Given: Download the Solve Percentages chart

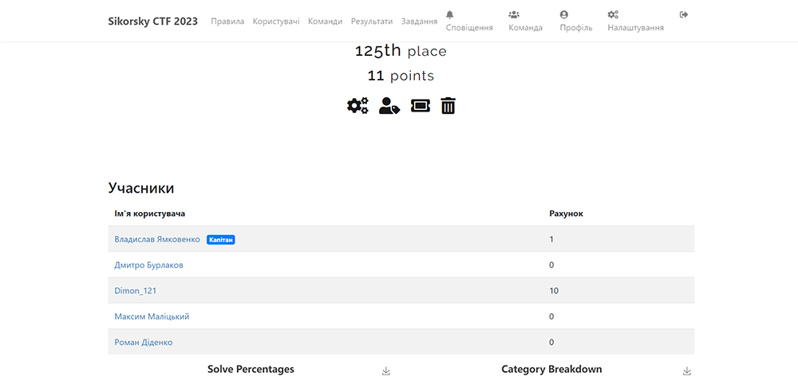Looking at the screenshot, I should pyautogui.click(x=386, y=371).
